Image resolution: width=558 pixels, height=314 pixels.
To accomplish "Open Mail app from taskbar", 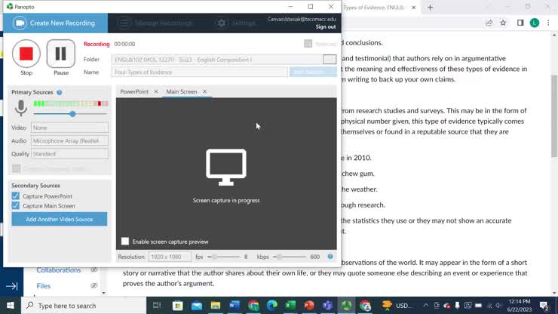I will click(197, 306).
